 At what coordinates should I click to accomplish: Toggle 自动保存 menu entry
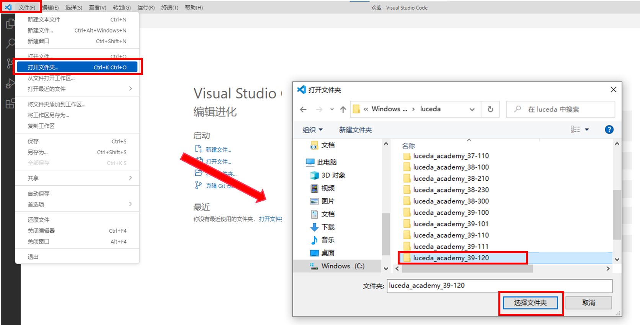pos(77,193)
